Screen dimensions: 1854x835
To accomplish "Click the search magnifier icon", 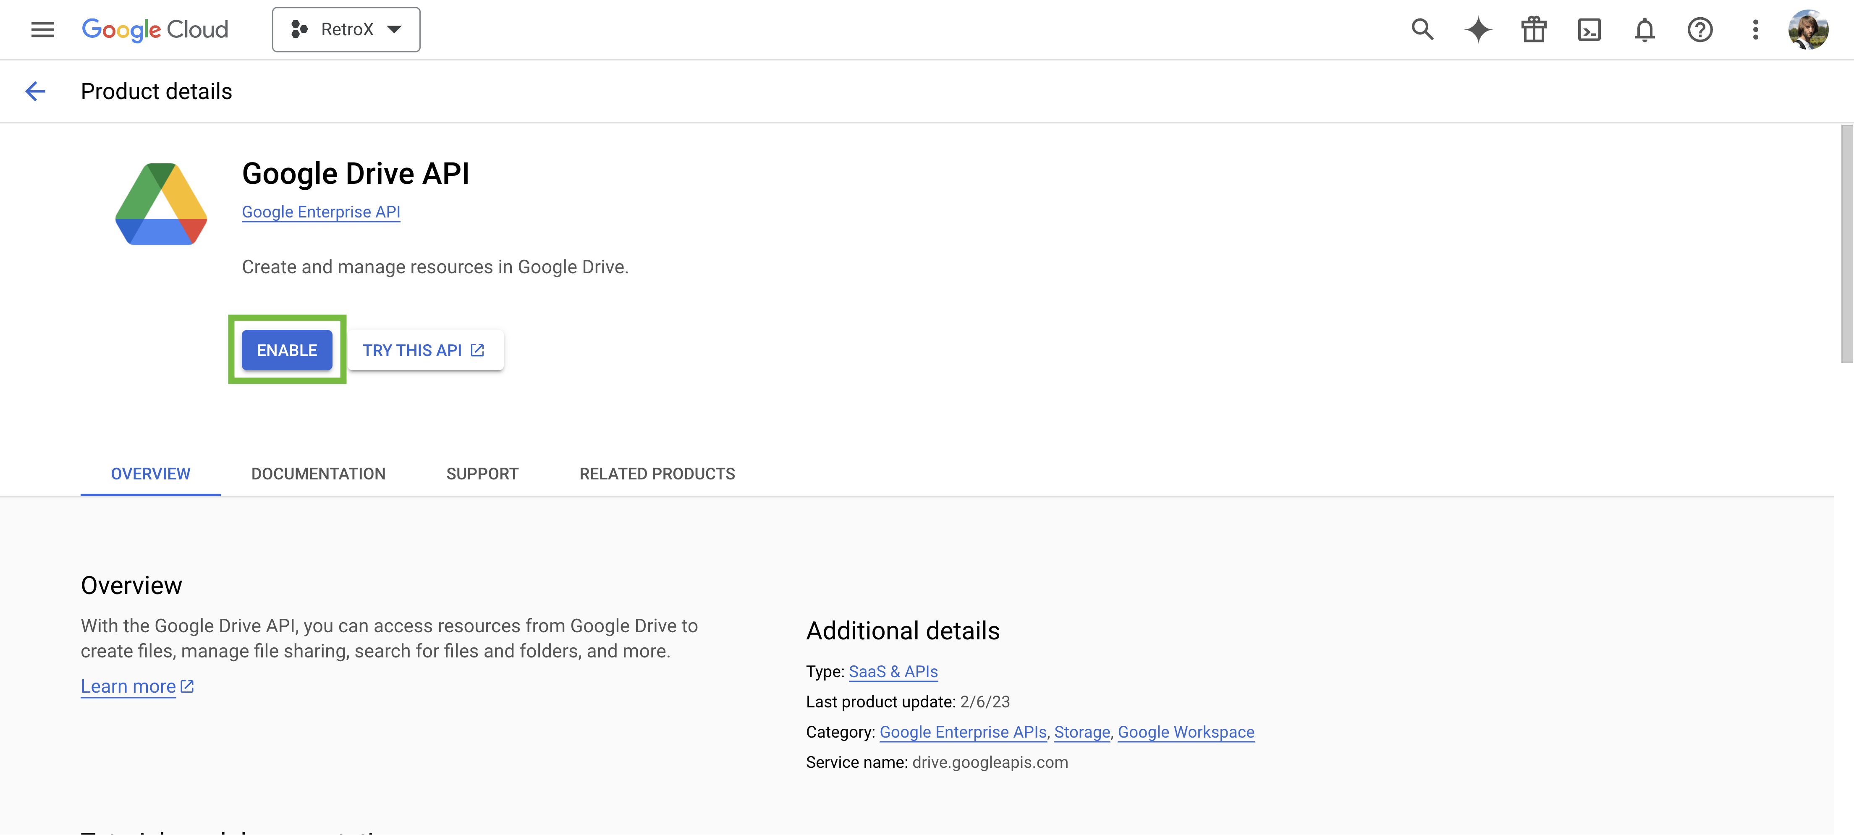I will [x=1422, y=29].
